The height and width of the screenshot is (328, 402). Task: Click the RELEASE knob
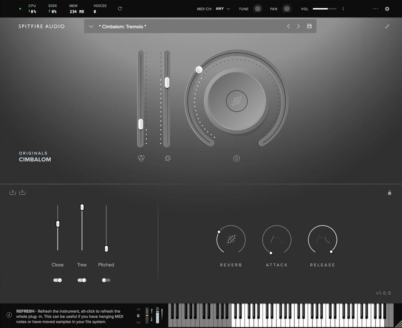(x=323, y=240)
